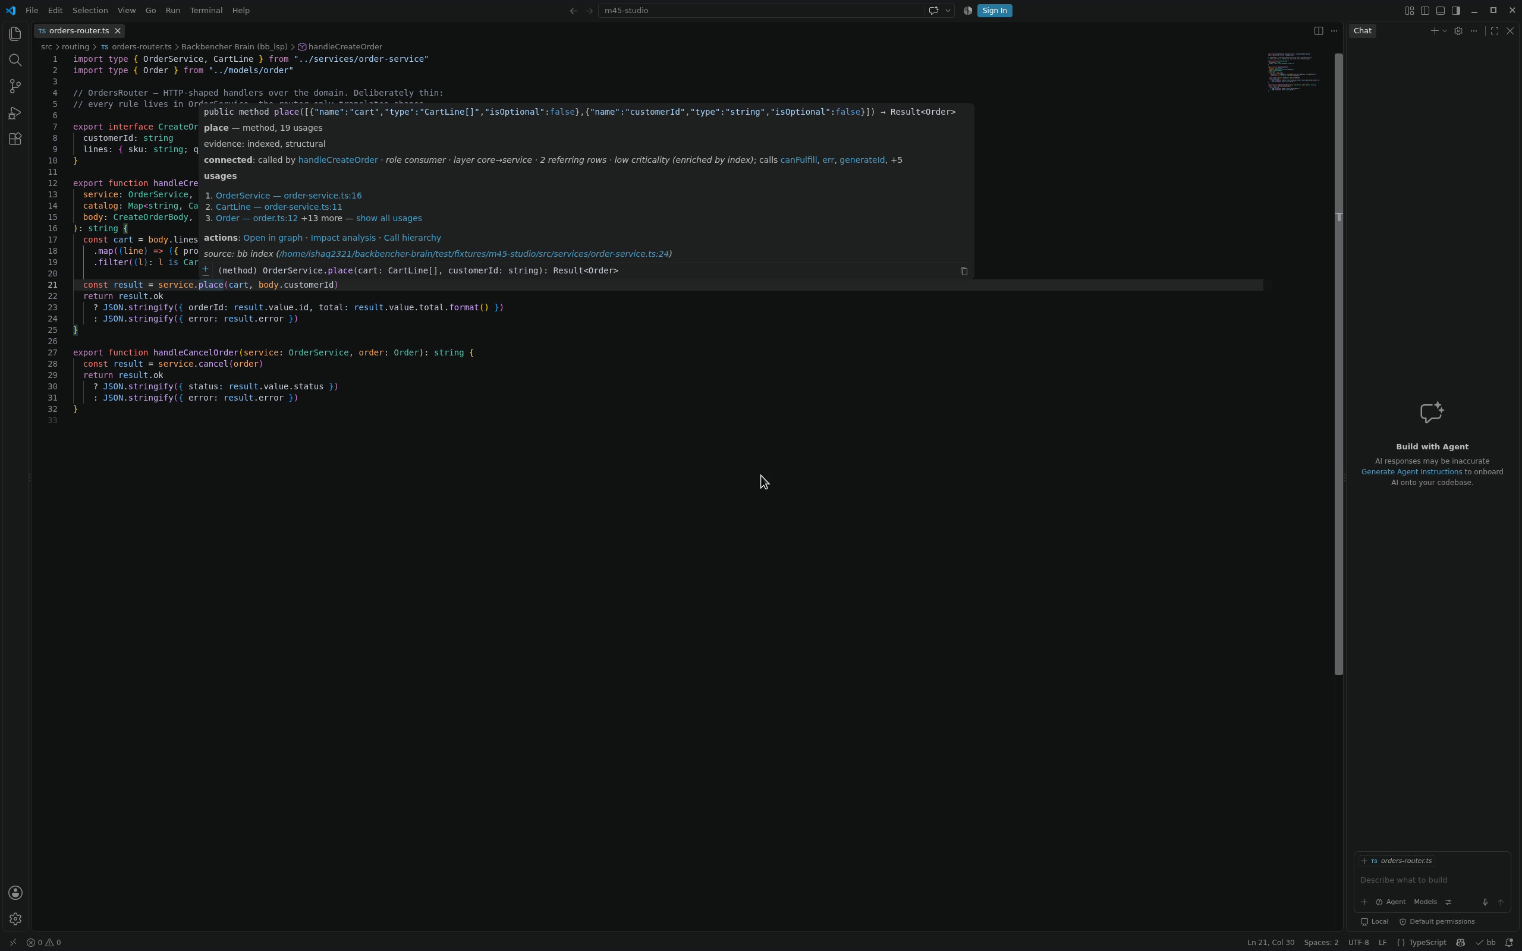The width and height of the screenshot is (1522, 951).
Task: Start a new chat with plus icon
Action: [1434, 31]
